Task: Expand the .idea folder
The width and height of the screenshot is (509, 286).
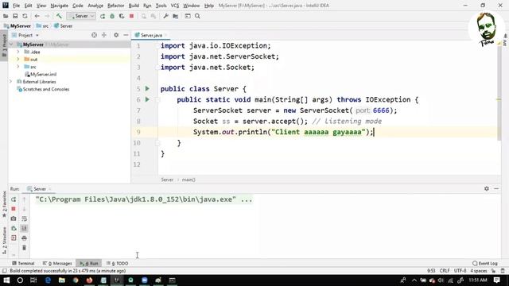Action: (18, 52)
